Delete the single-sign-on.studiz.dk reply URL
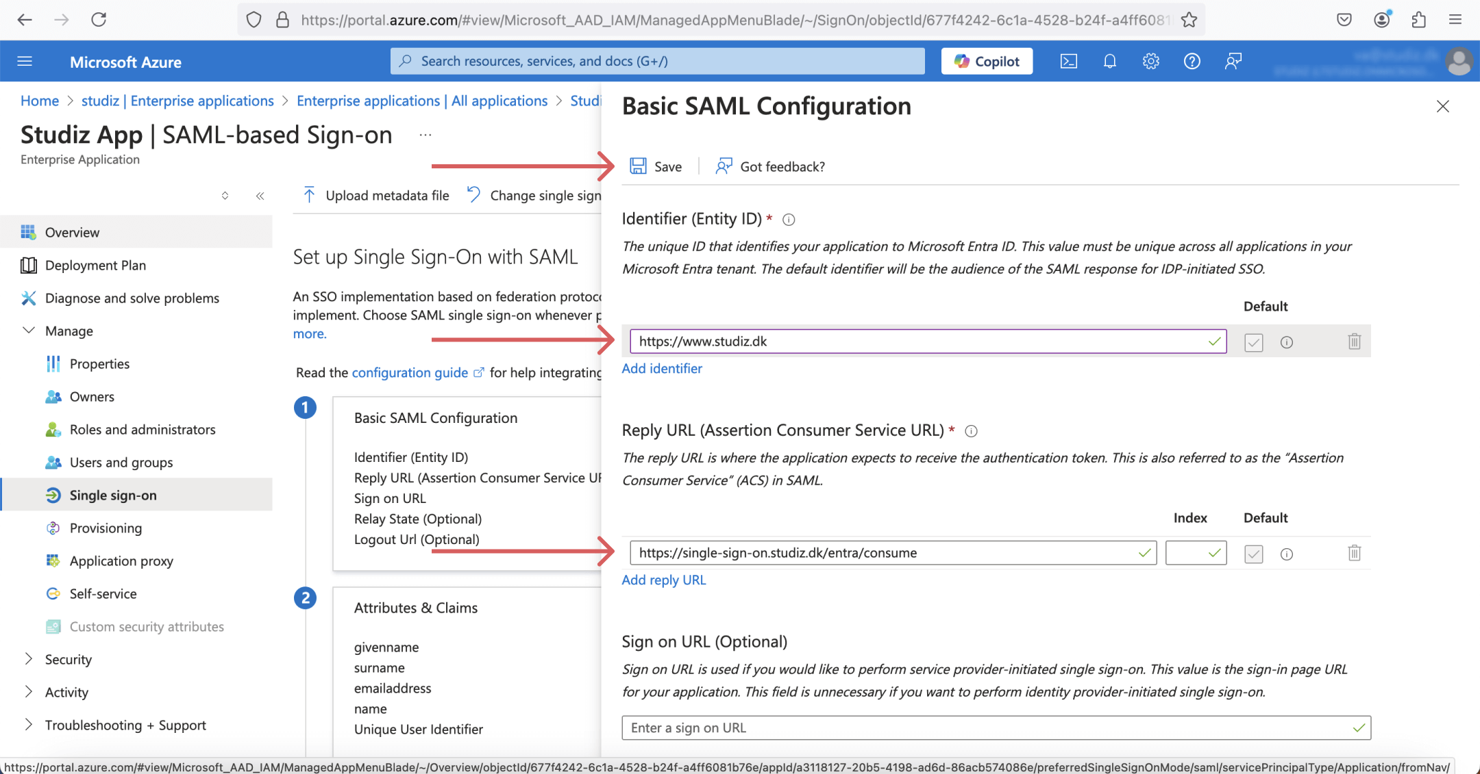1480x774 pixels. [x=1354, y=553]
